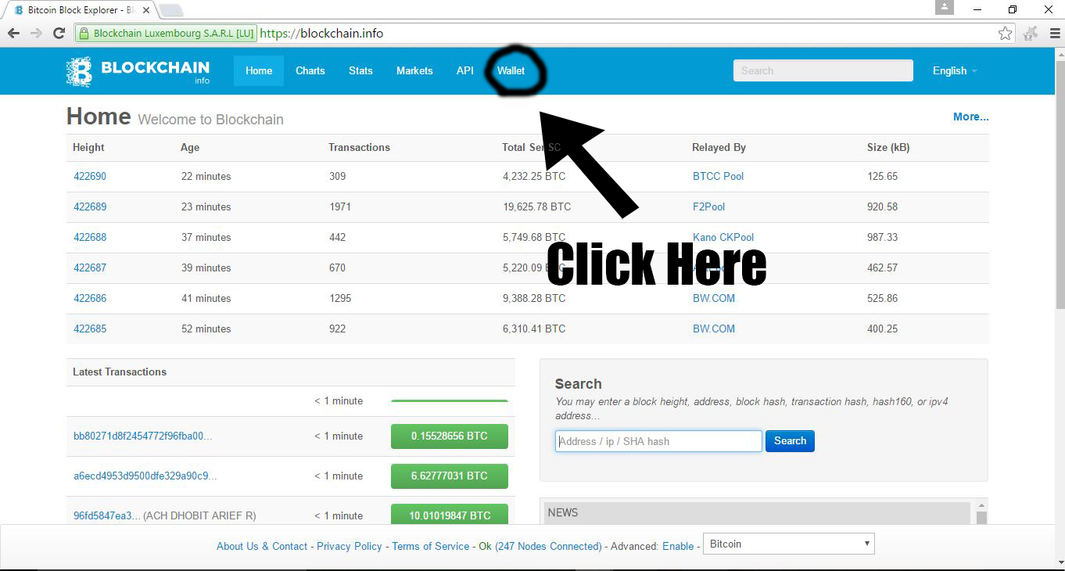Screen dimensions: 1065x571
Task: Click the 6.62777031 BTC amount button
Action: click(x=450, y=476)
